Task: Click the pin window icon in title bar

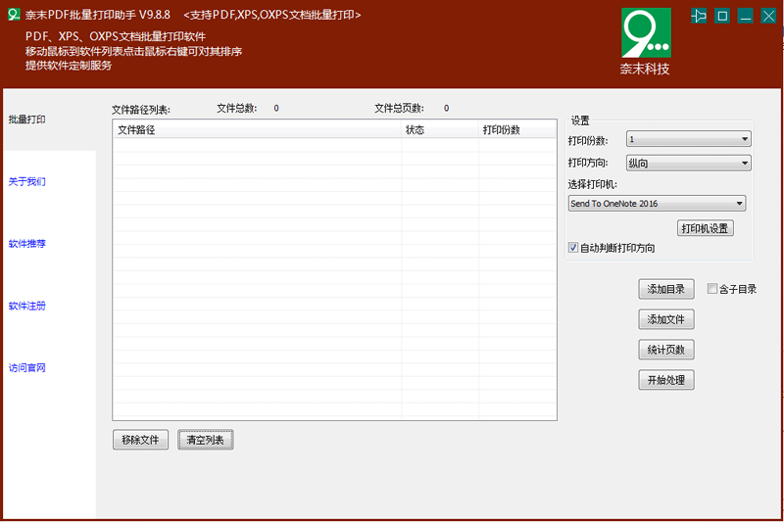Action: [x=699, y=16]
